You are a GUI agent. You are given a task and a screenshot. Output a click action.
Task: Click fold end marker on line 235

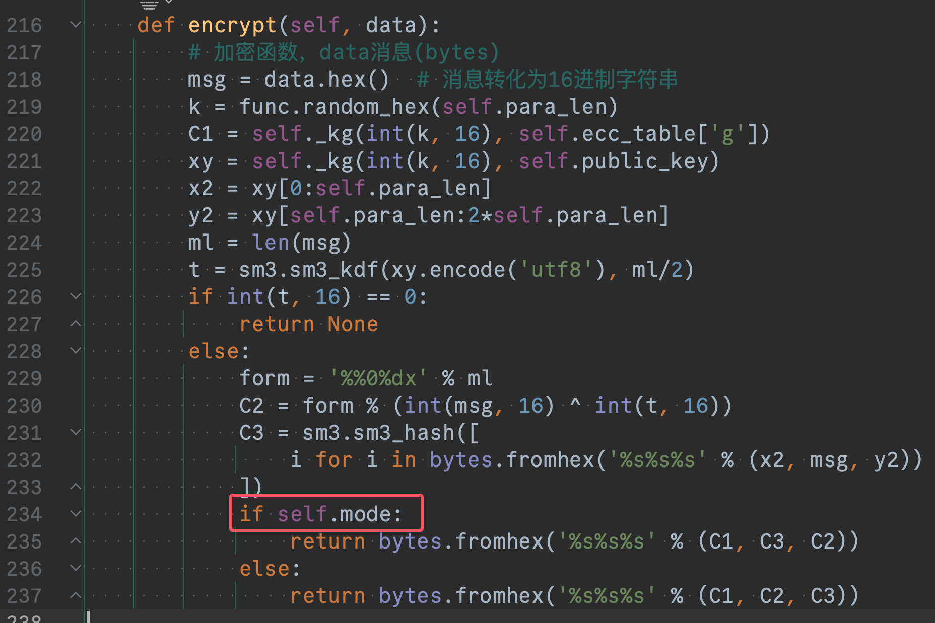76,540
